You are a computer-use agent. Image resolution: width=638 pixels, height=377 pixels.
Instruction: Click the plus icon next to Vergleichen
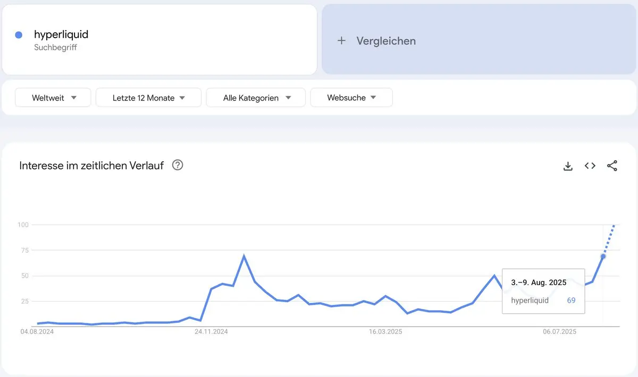click(x=342, y=41)
